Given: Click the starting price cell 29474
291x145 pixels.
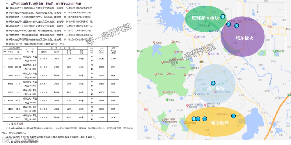Looking at the screenshot, I should [x=102, y=101].
